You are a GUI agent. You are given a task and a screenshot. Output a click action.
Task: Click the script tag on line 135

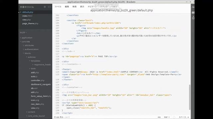pos(81,103)
